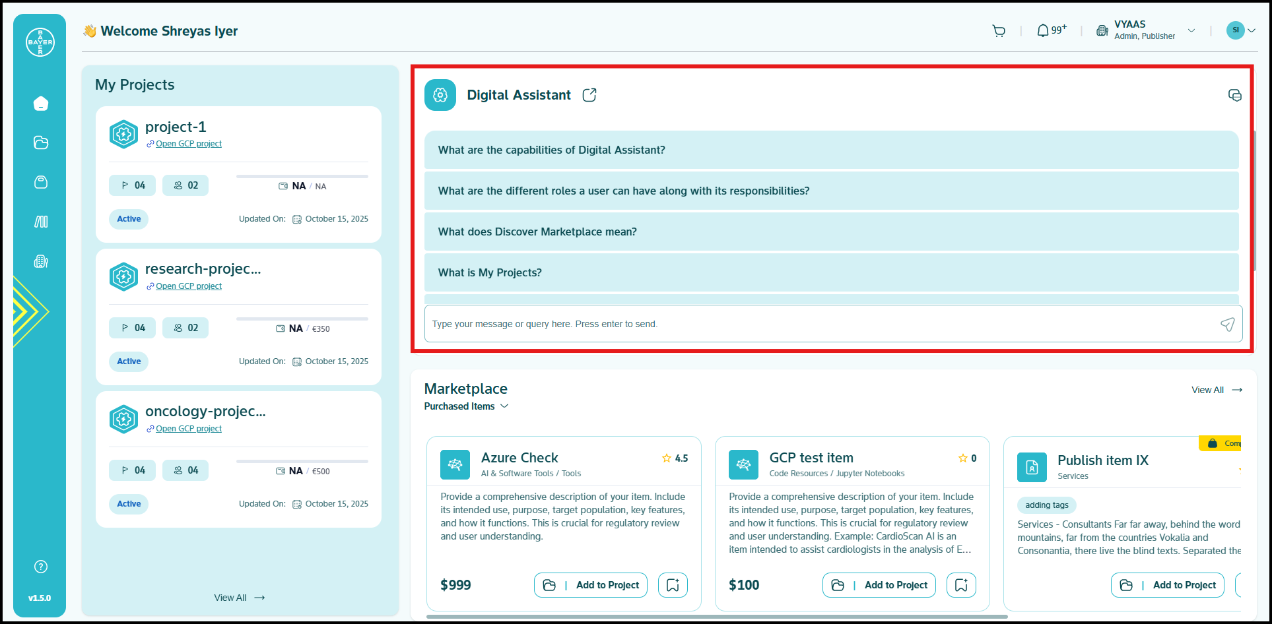Viewport: 1272px width, 624px height.
Task: Click the Home icon in sidebar
Action: (41, 104)
